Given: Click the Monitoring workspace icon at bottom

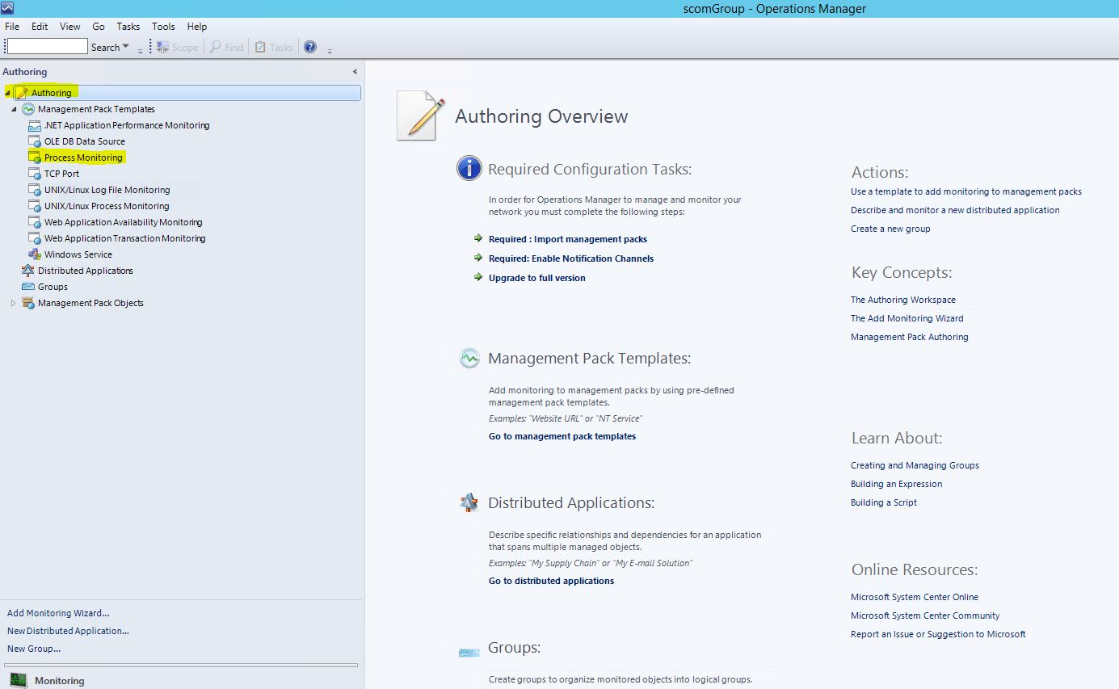Looking at the screenshot, I should [18, 680].
